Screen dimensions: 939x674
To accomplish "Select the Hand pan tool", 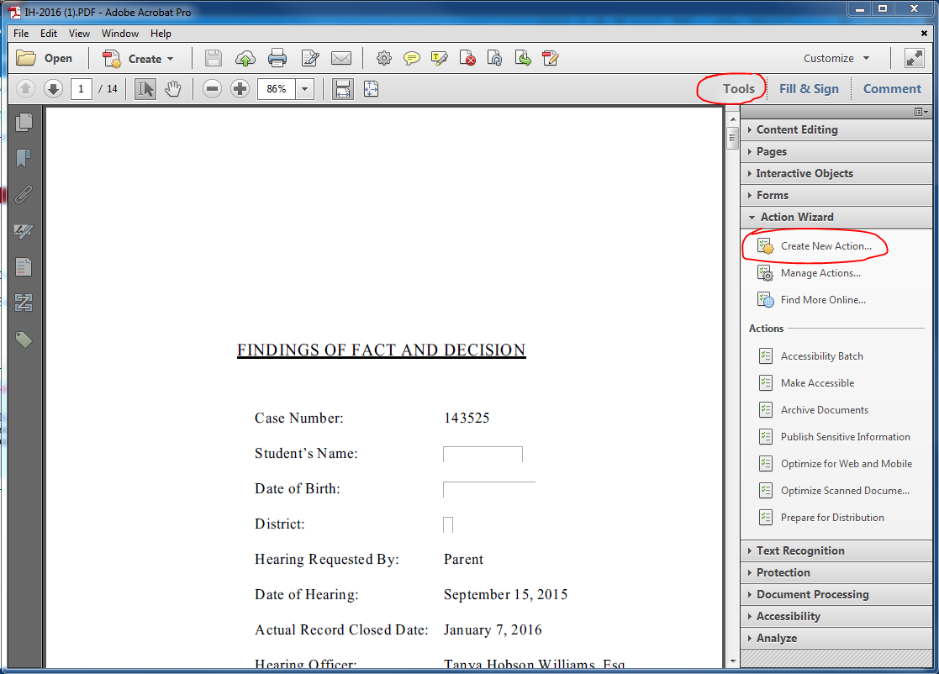I will pos(173,88).
